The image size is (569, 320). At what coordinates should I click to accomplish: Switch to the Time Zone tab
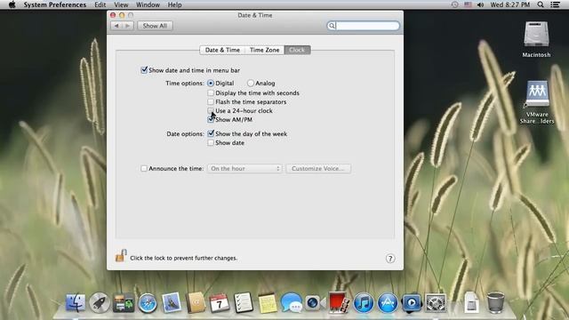265,50
